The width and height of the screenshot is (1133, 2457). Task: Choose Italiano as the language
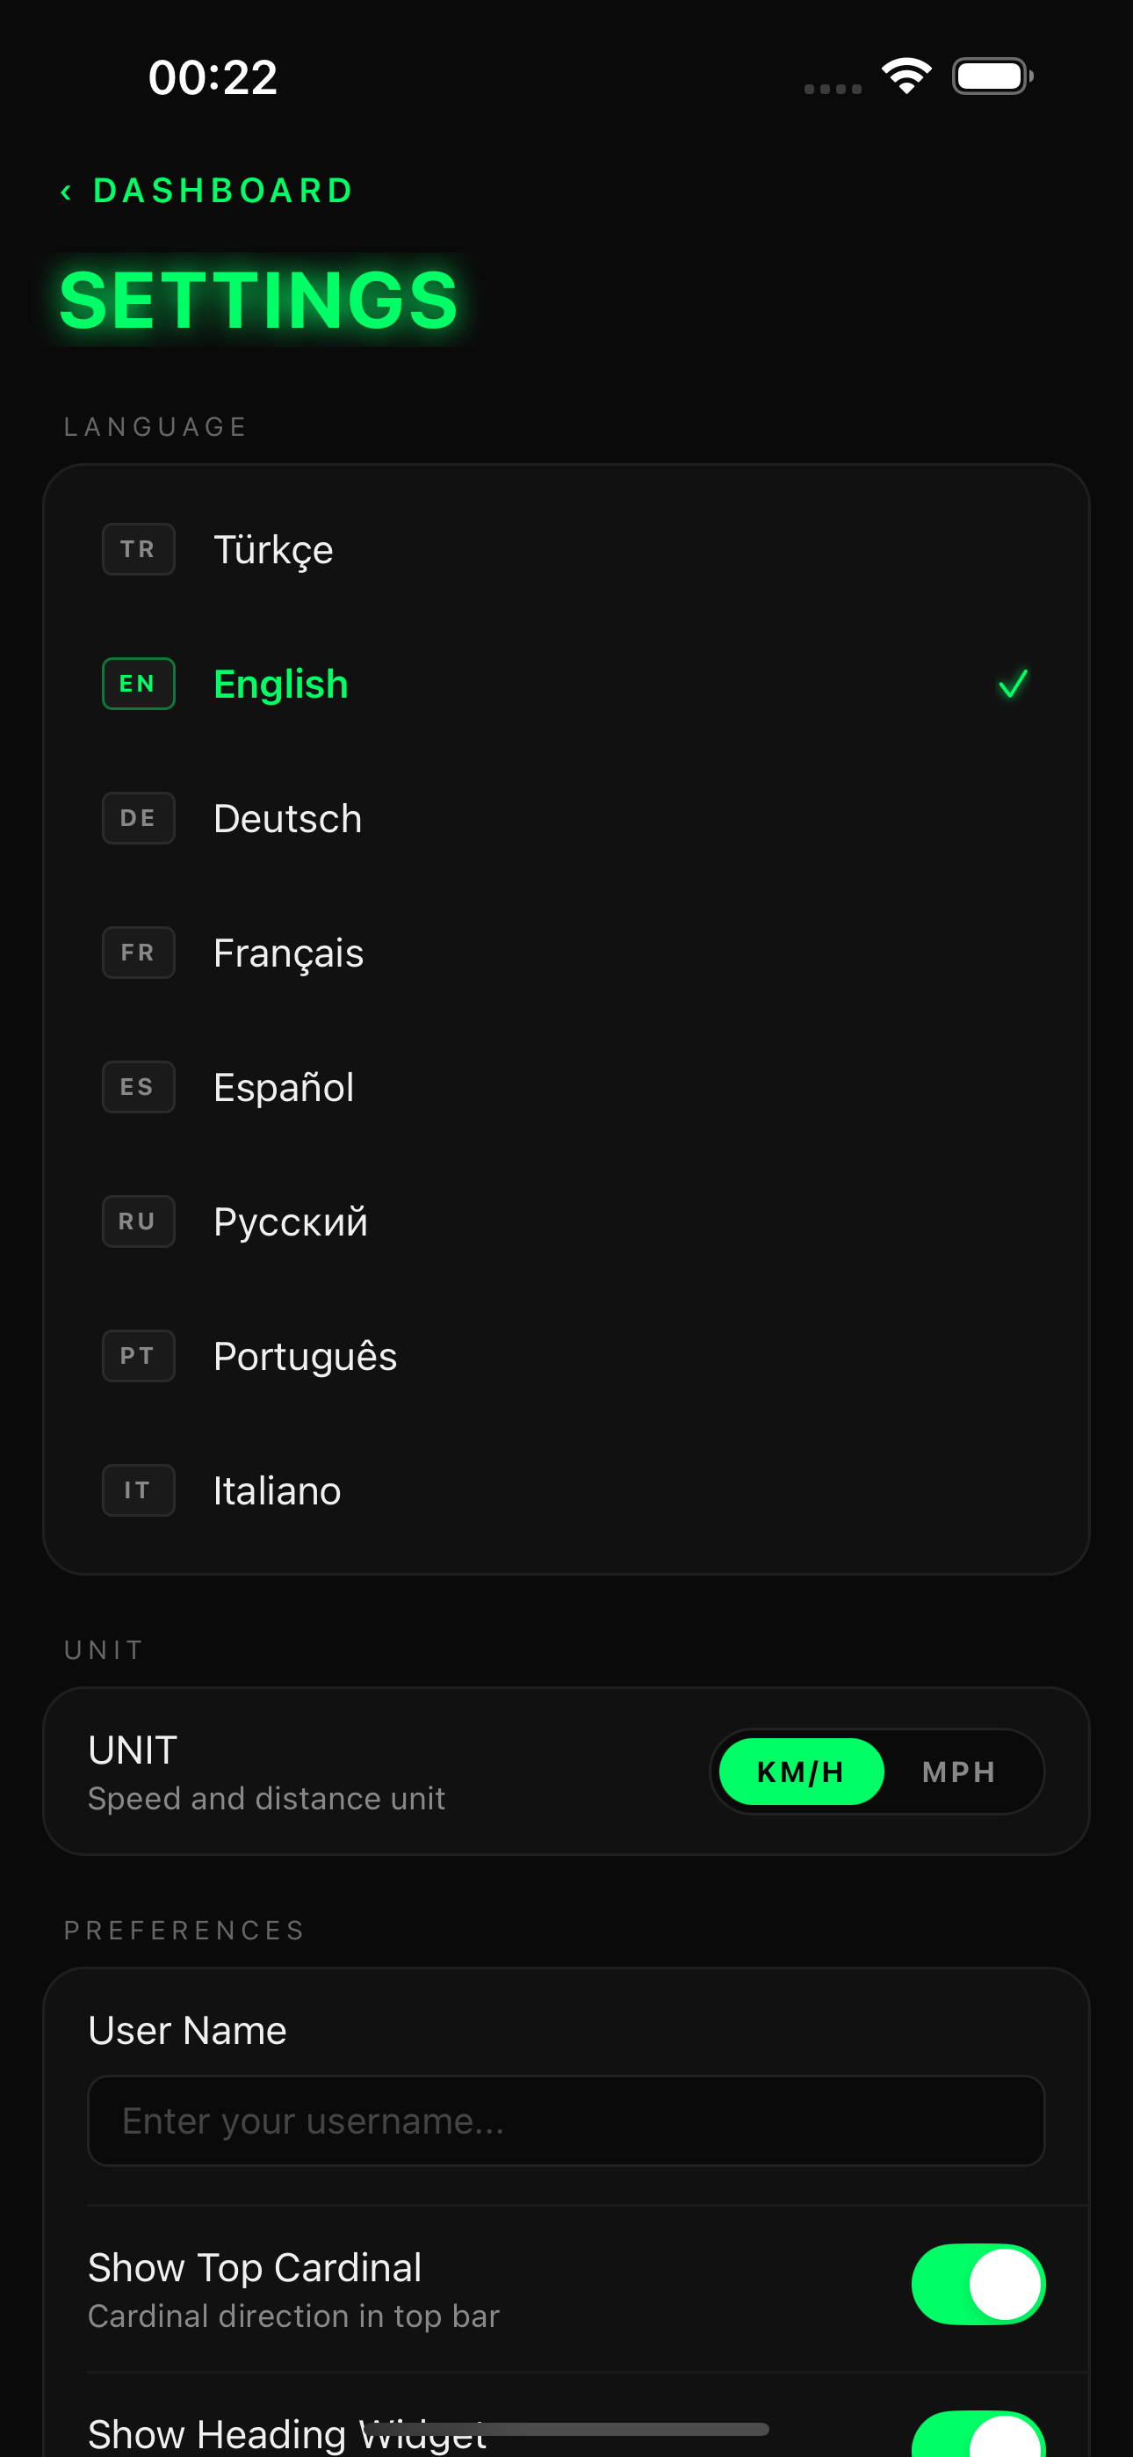(566, 1490)
